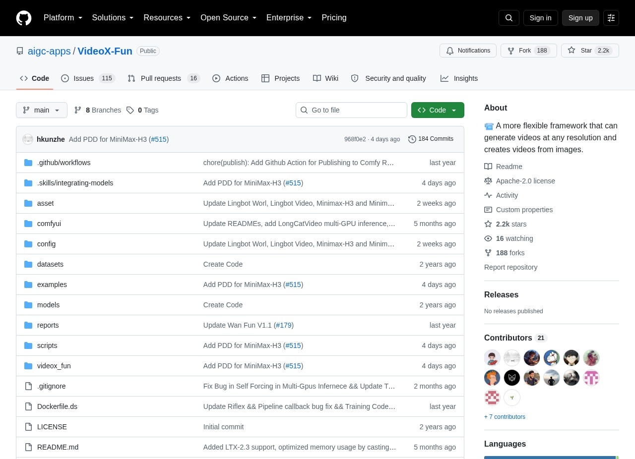Focus the Go to file search field
635x459 pixels.
(351, 110)
